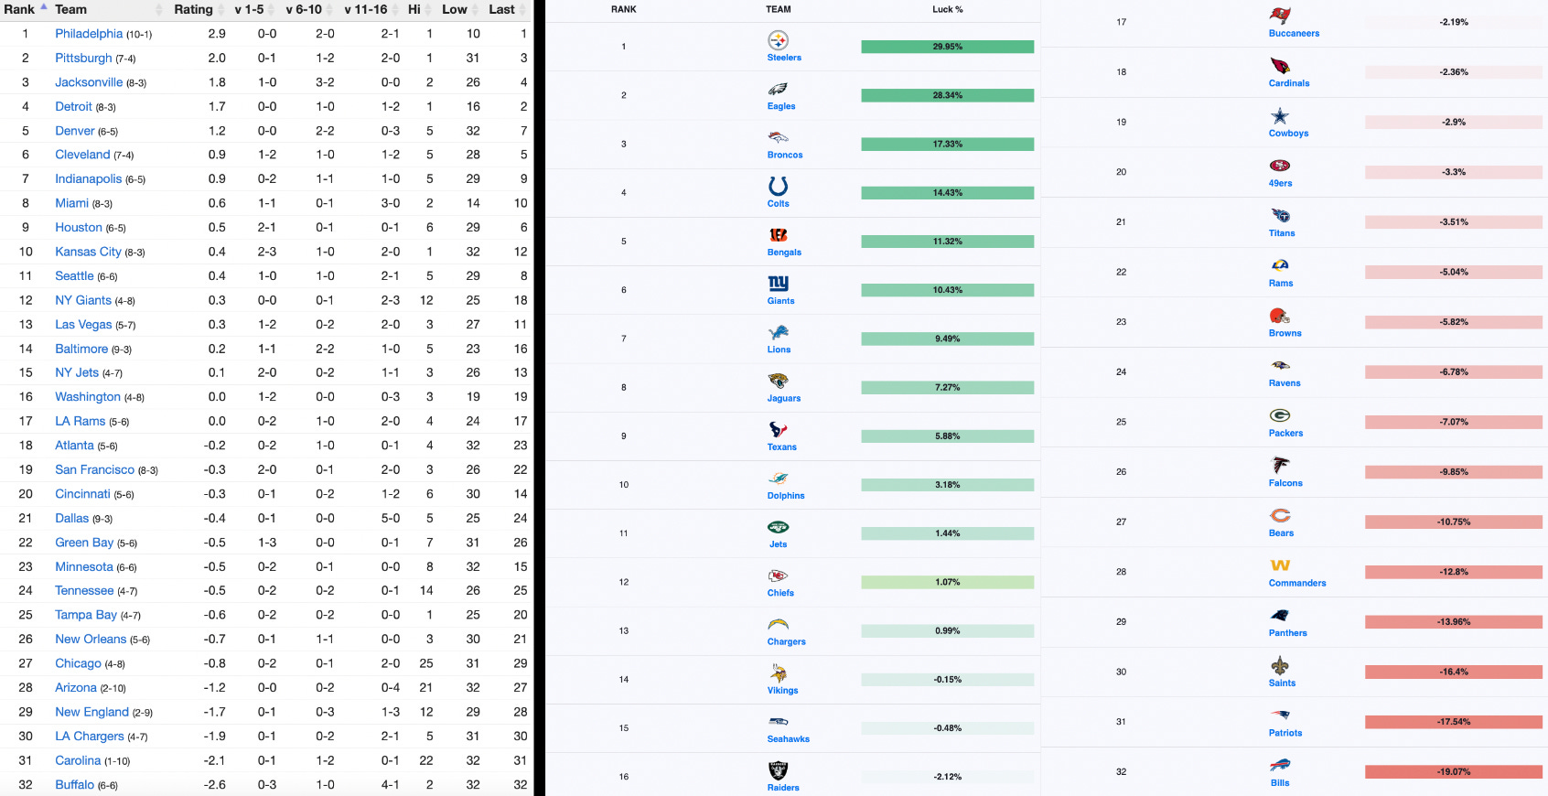
Task: Open the Philadelphia team link
Action: coord(89,34)
